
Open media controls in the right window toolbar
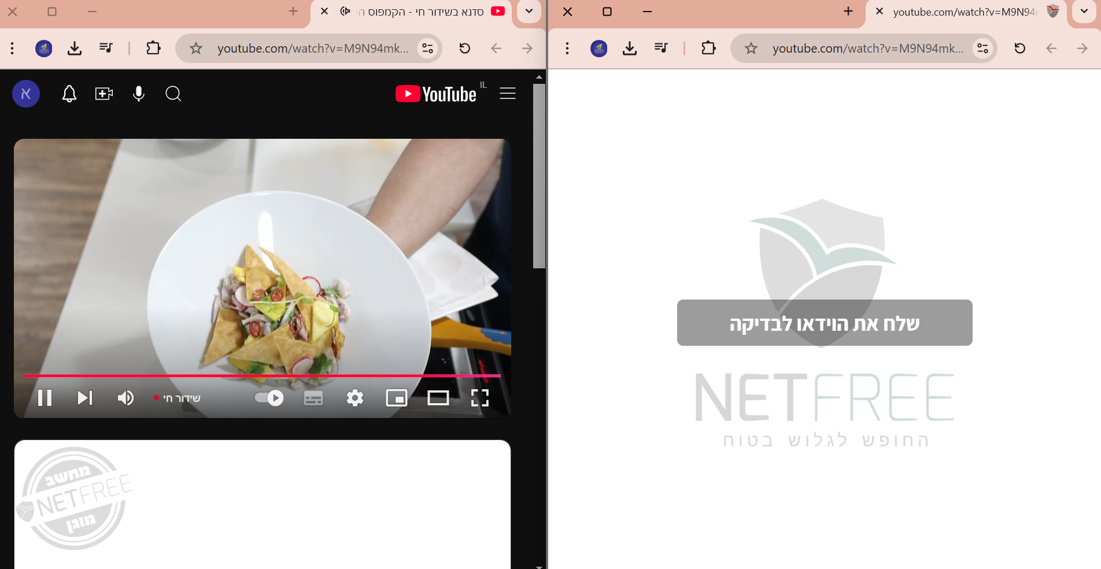tap(661, 48)
